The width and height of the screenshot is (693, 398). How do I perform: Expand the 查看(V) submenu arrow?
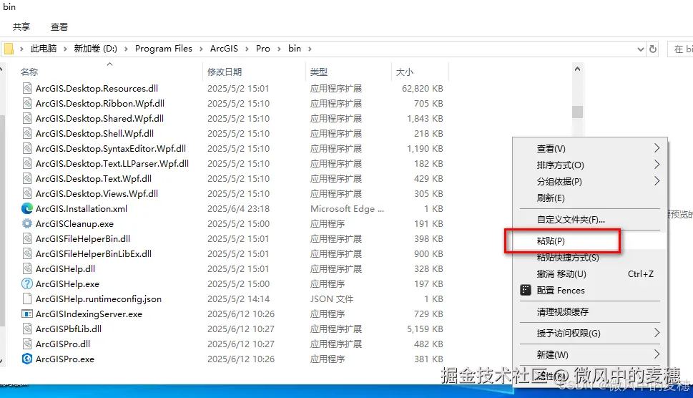[x=657, y=147]
